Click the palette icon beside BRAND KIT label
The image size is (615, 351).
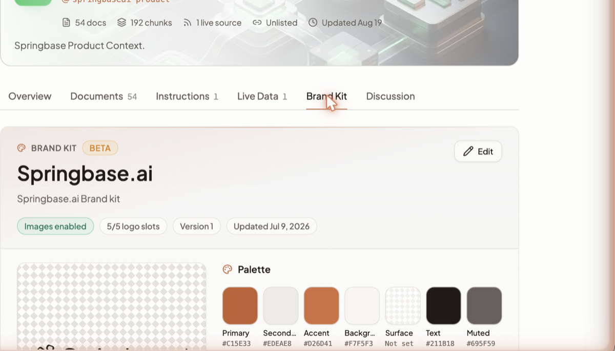pyautogui.click(x=22, y=148)
